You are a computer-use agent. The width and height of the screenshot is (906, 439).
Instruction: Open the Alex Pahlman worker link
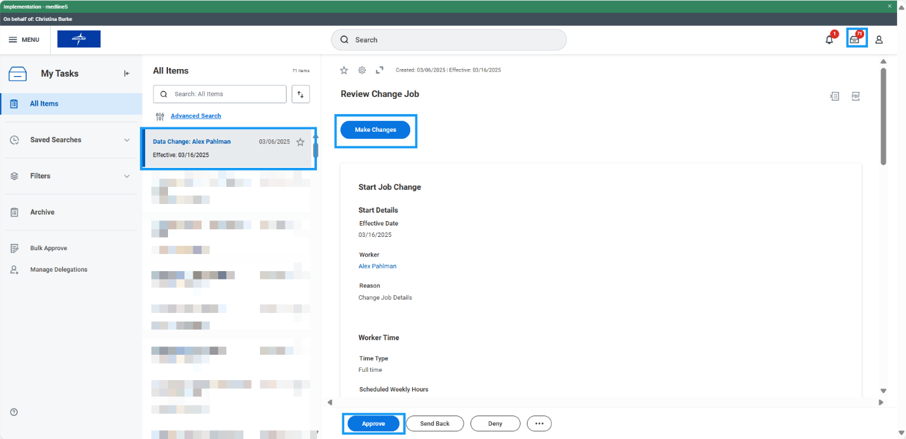click(x=377, y=266)
